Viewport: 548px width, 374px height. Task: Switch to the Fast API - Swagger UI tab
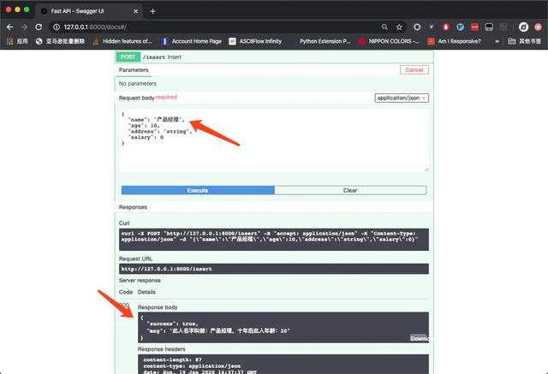pyautogui.click(x=86, y=11)
